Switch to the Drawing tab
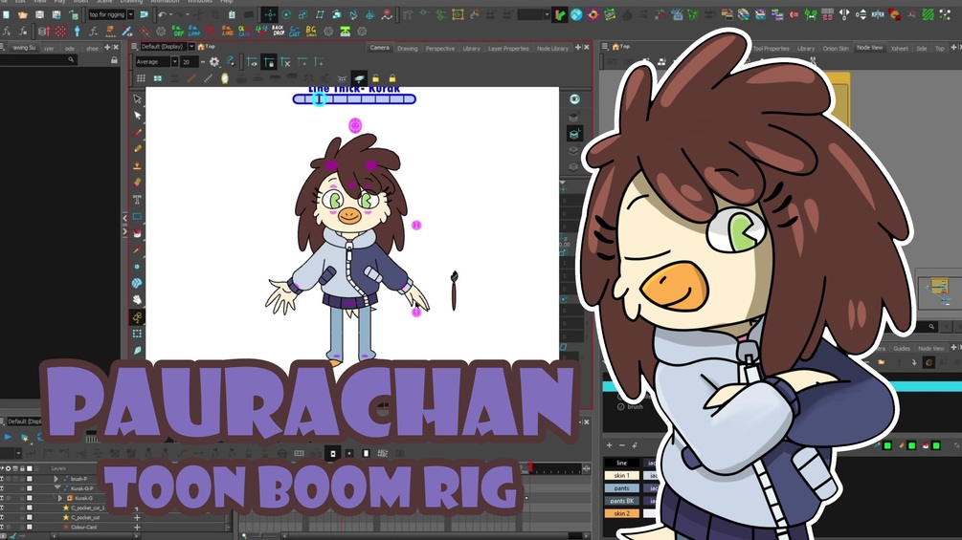 coord(408,48)
